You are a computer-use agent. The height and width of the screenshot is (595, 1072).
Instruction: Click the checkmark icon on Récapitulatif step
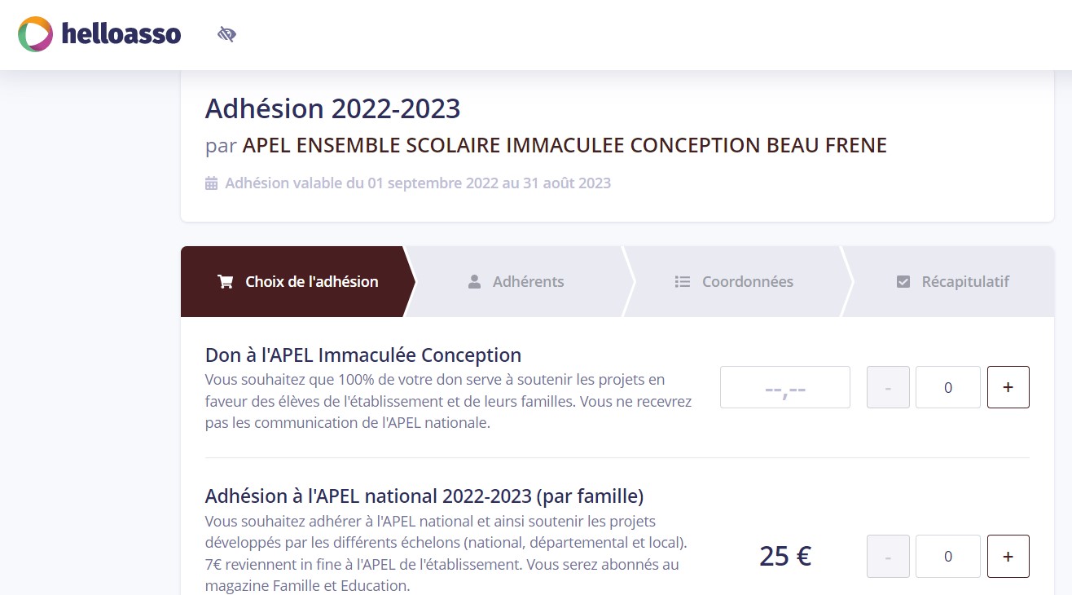(903, 281)
